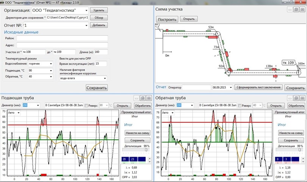This screenshot has height=182, width=307.
Task: Maximize the Обратная труба panel
Action: tap(302, 98)
